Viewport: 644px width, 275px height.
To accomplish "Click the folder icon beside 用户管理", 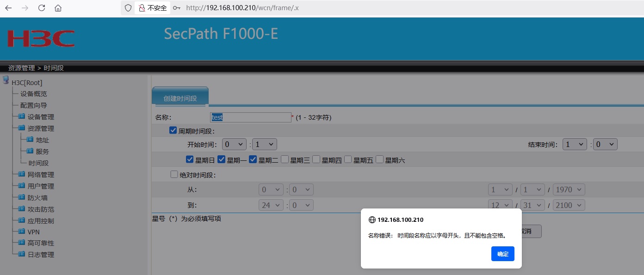I will (22, 186).
